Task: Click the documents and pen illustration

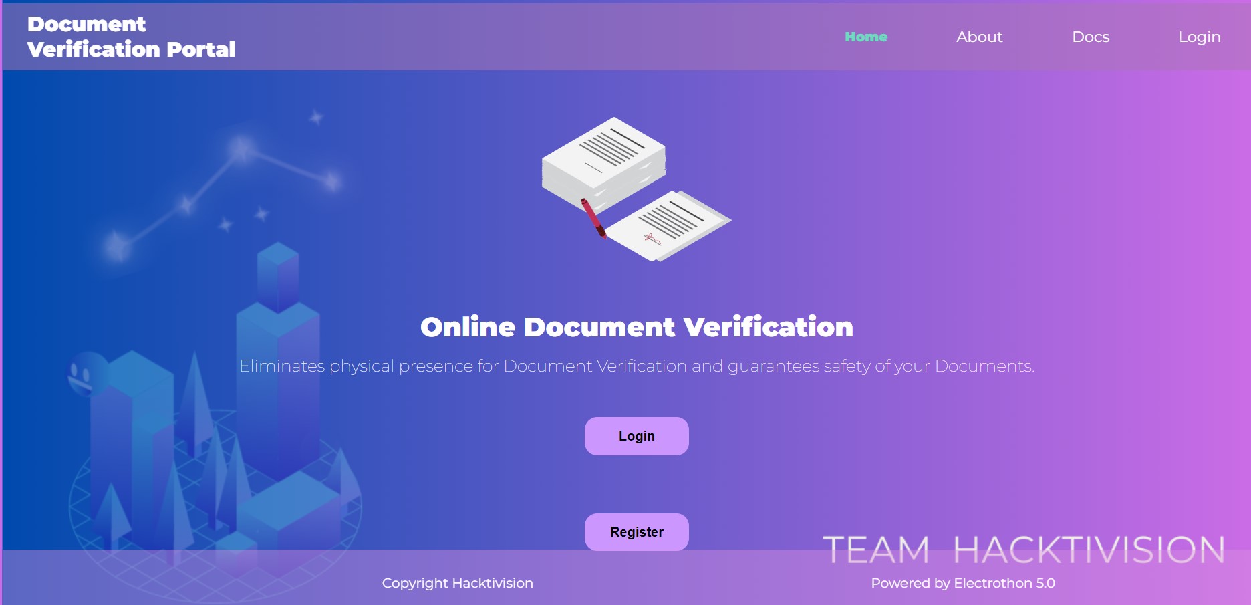Action: click(636, 189)
